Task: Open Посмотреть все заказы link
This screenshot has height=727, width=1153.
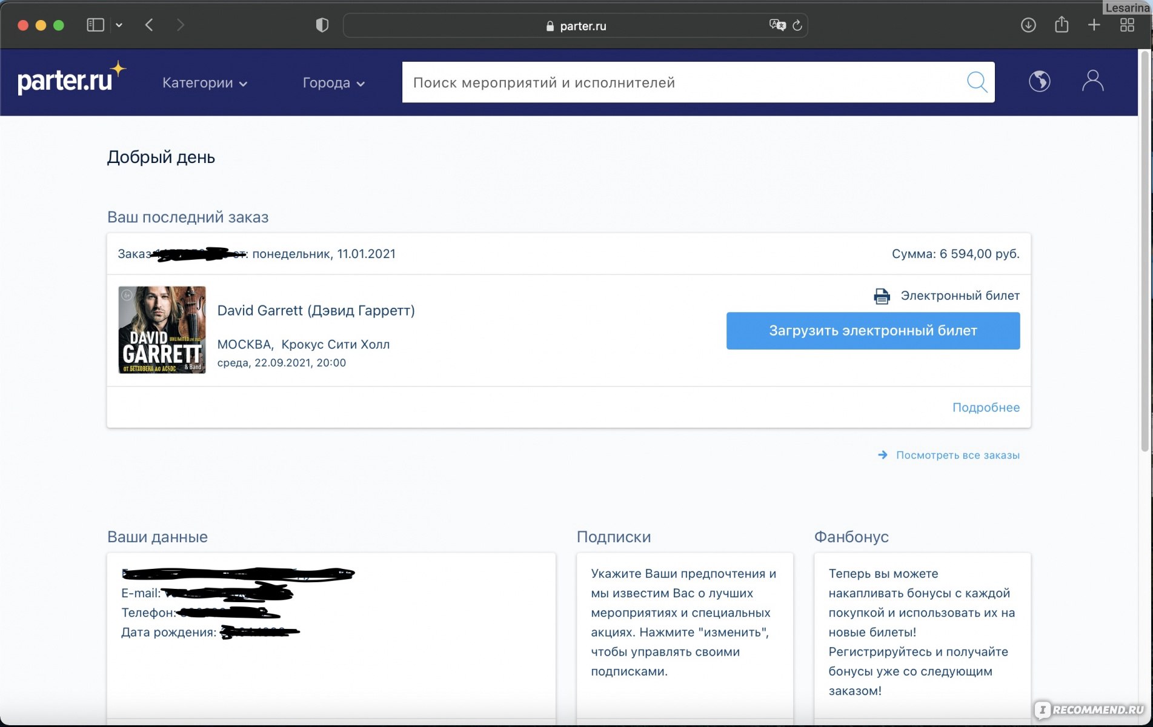Action: pos(957,455)
